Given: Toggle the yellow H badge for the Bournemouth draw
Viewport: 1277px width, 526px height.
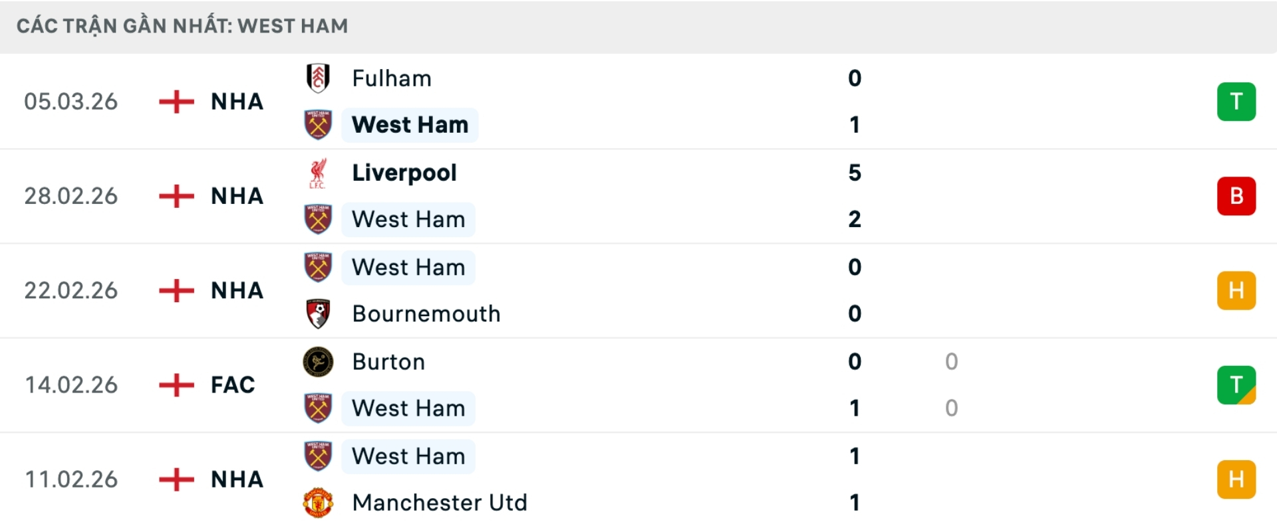Looking at the screenshot, I should 1236,290.
